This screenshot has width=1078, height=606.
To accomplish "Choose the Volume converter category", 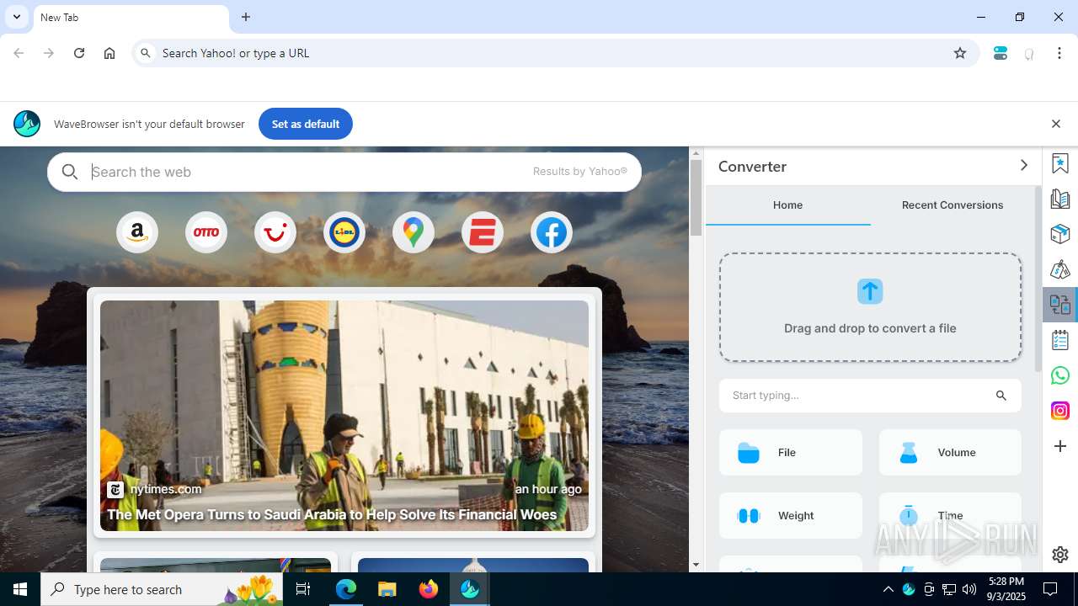I will (950, 453).
